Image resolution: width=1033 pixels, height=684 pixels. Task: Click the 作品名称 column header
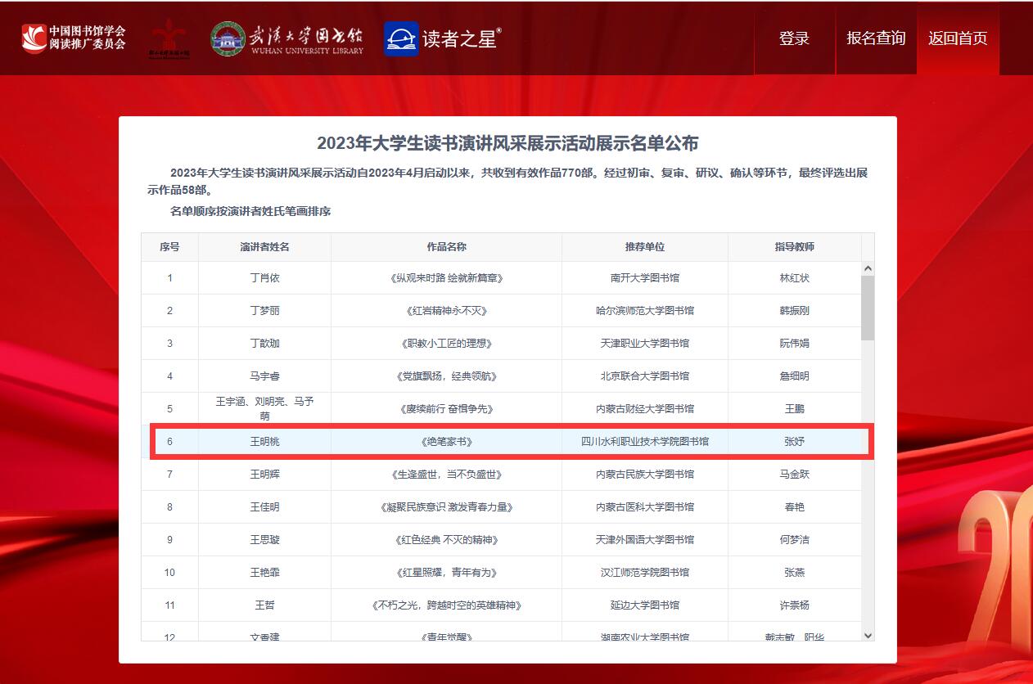click(446, 247)
